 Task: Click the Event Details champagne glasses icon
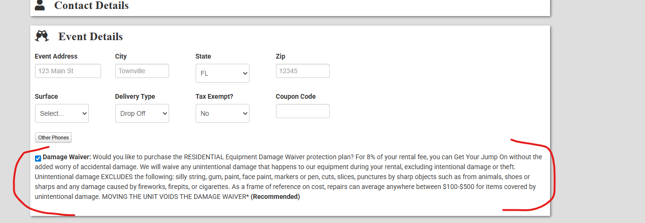point(42,36)
